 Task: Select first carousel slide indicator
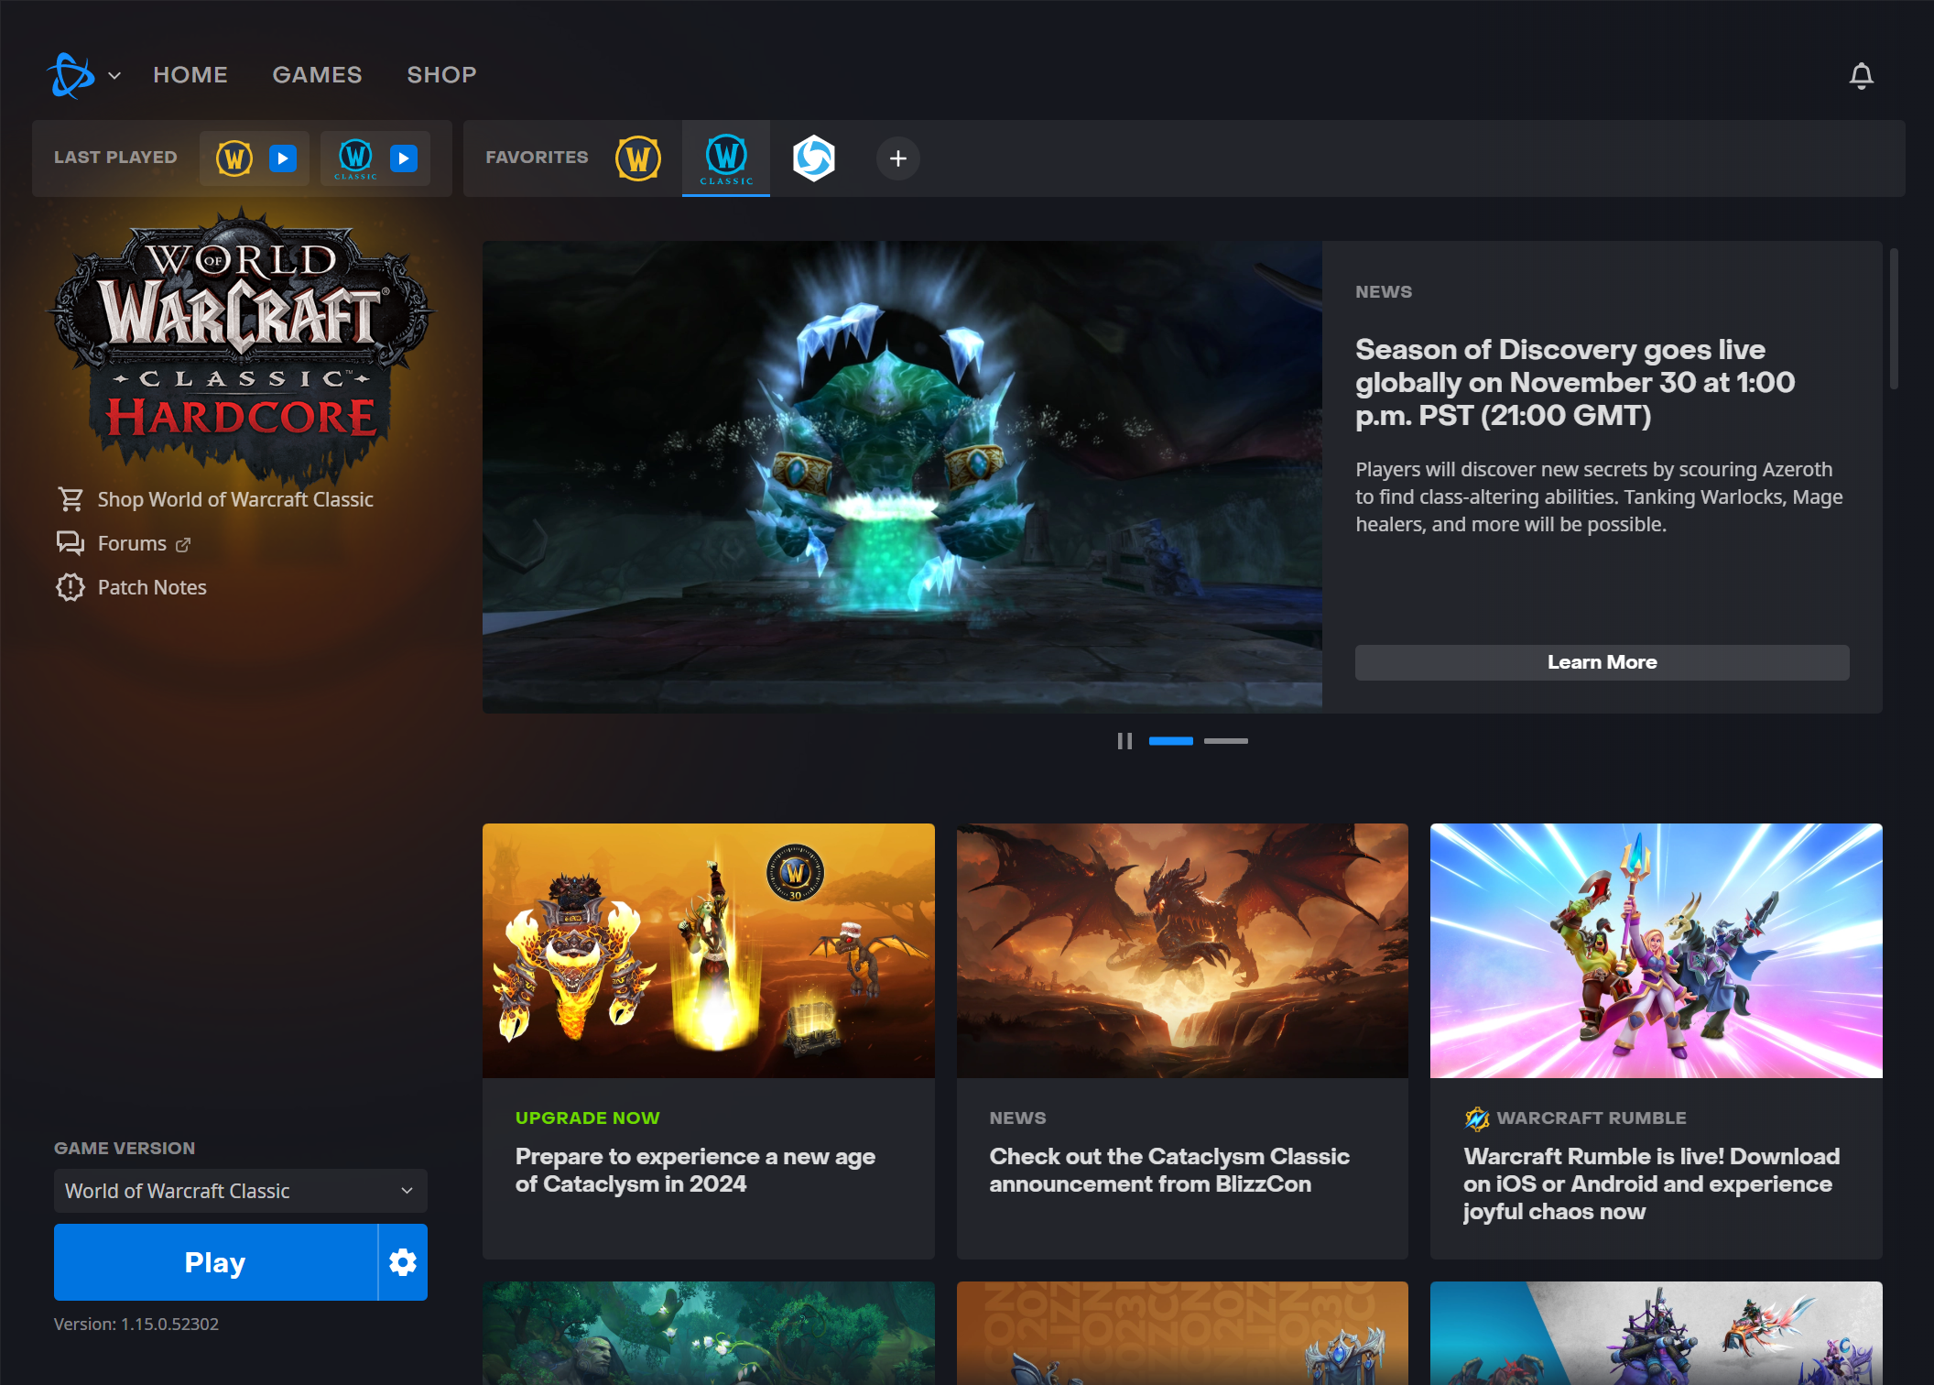click(x=1170, y=741)
